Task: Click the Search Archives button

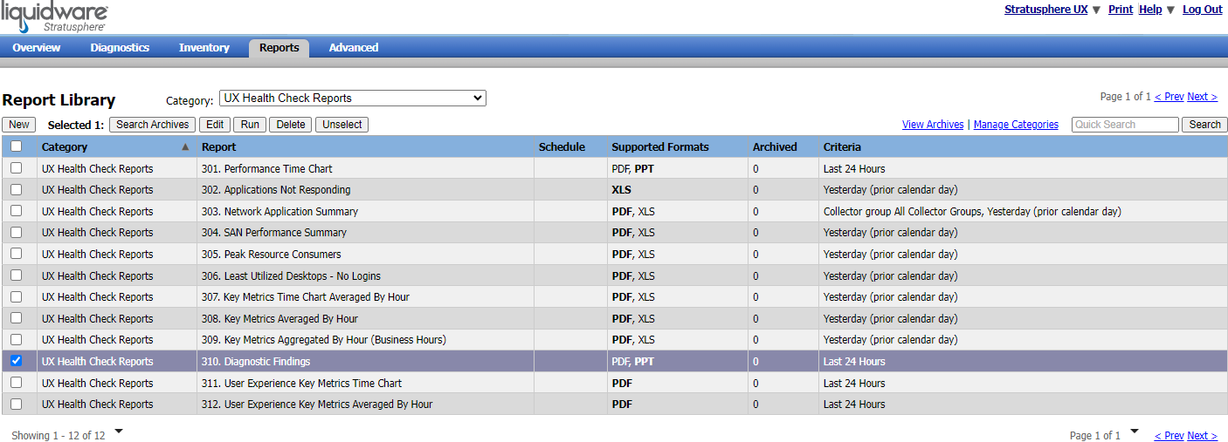Action: click(153, 125)
